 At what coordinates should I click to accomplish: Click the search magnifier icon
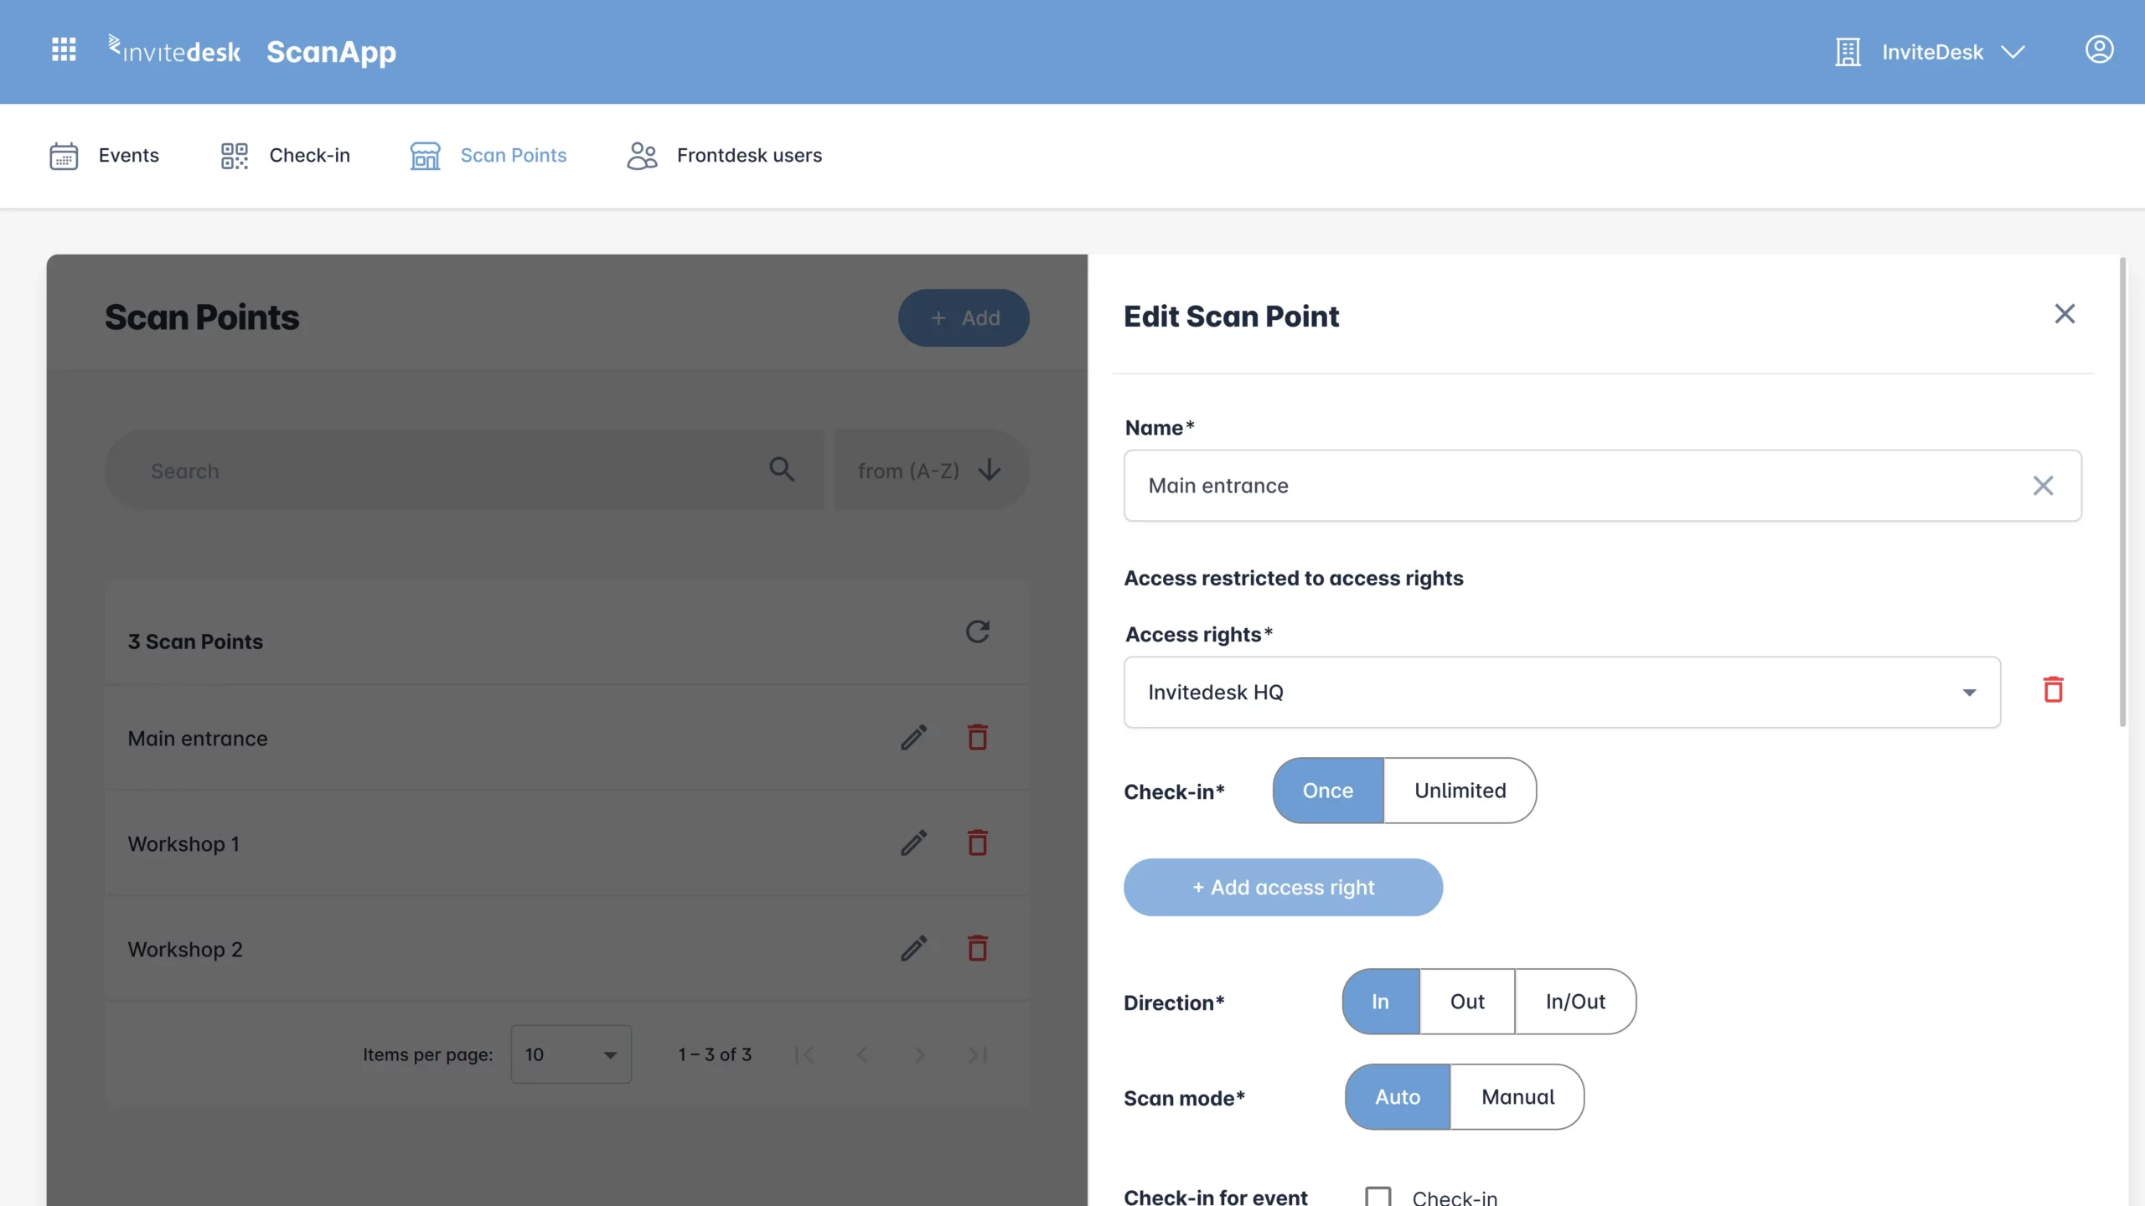click(x=781, y=469)
